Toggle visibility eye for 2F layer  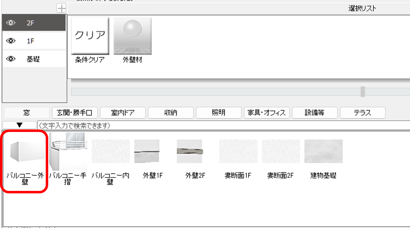tap(11, 23)
